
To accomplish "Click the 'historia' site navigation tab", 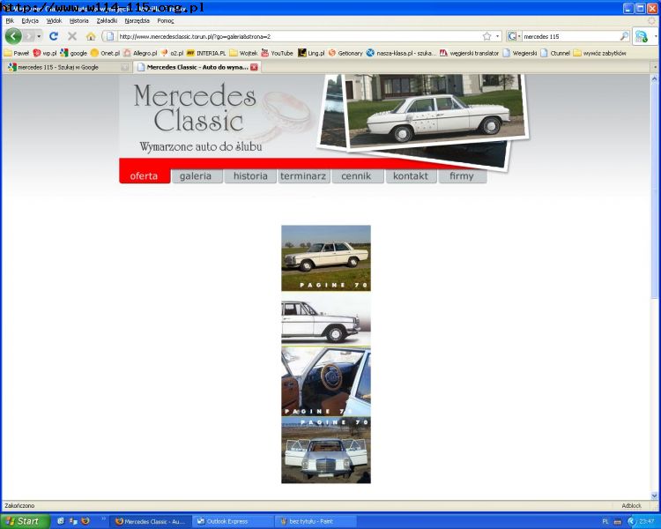I will click(250, 176).
